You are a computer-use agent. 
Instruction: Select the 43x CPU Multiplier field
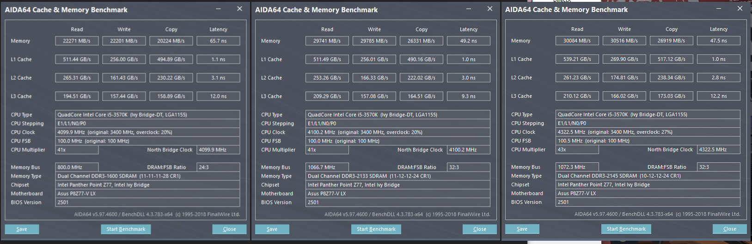pos(577,150)
